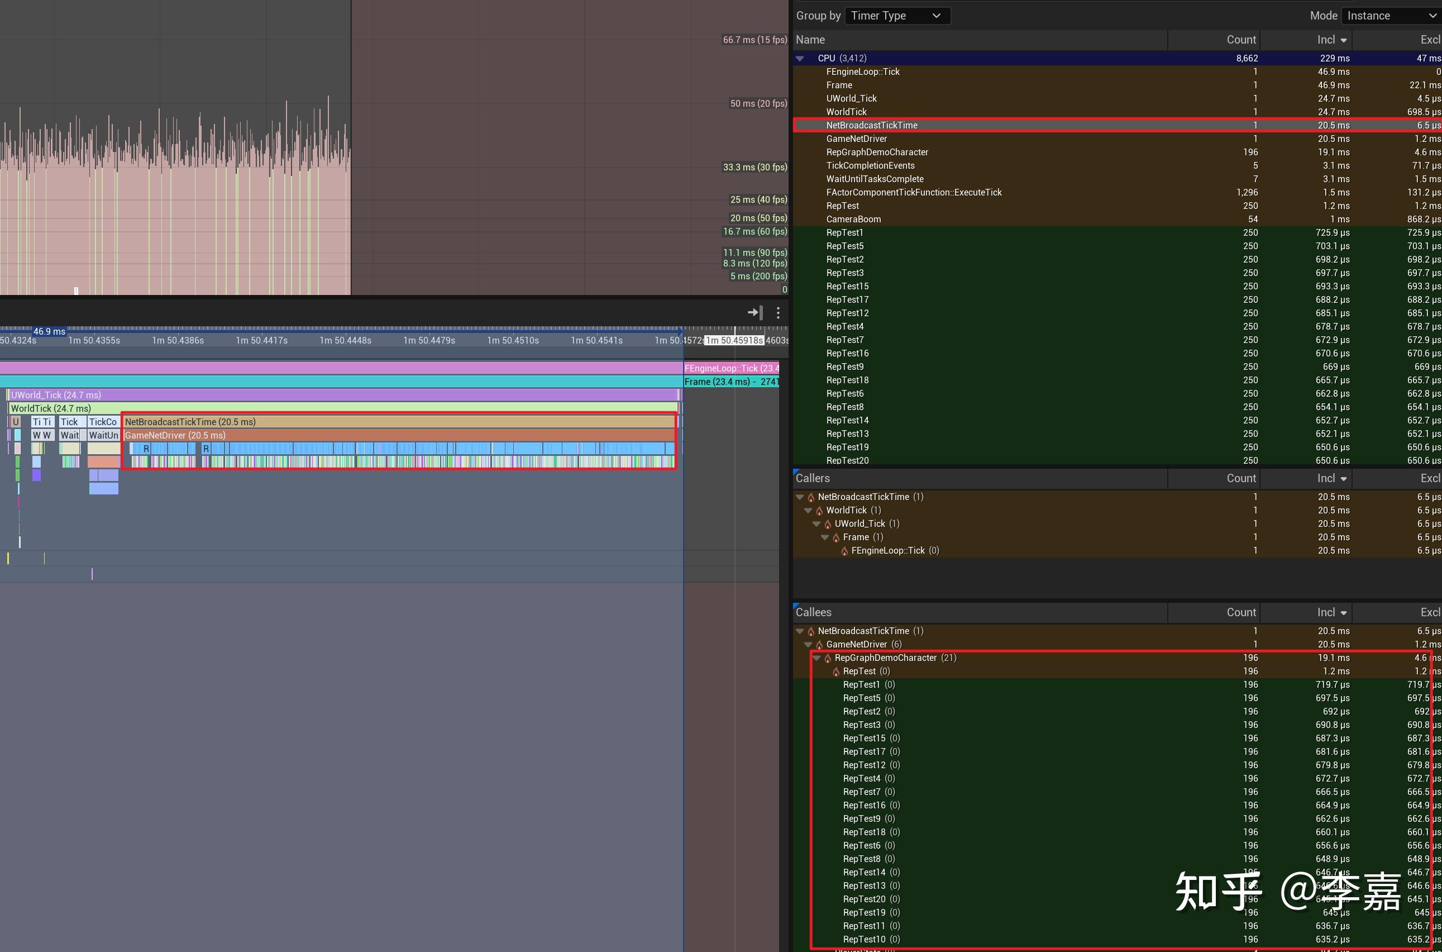Image resolution: width=1442 pixels, height=952 pixels.
Task: Click the 1m 50.45918s time marker on ruler
Action: (734, 341)
